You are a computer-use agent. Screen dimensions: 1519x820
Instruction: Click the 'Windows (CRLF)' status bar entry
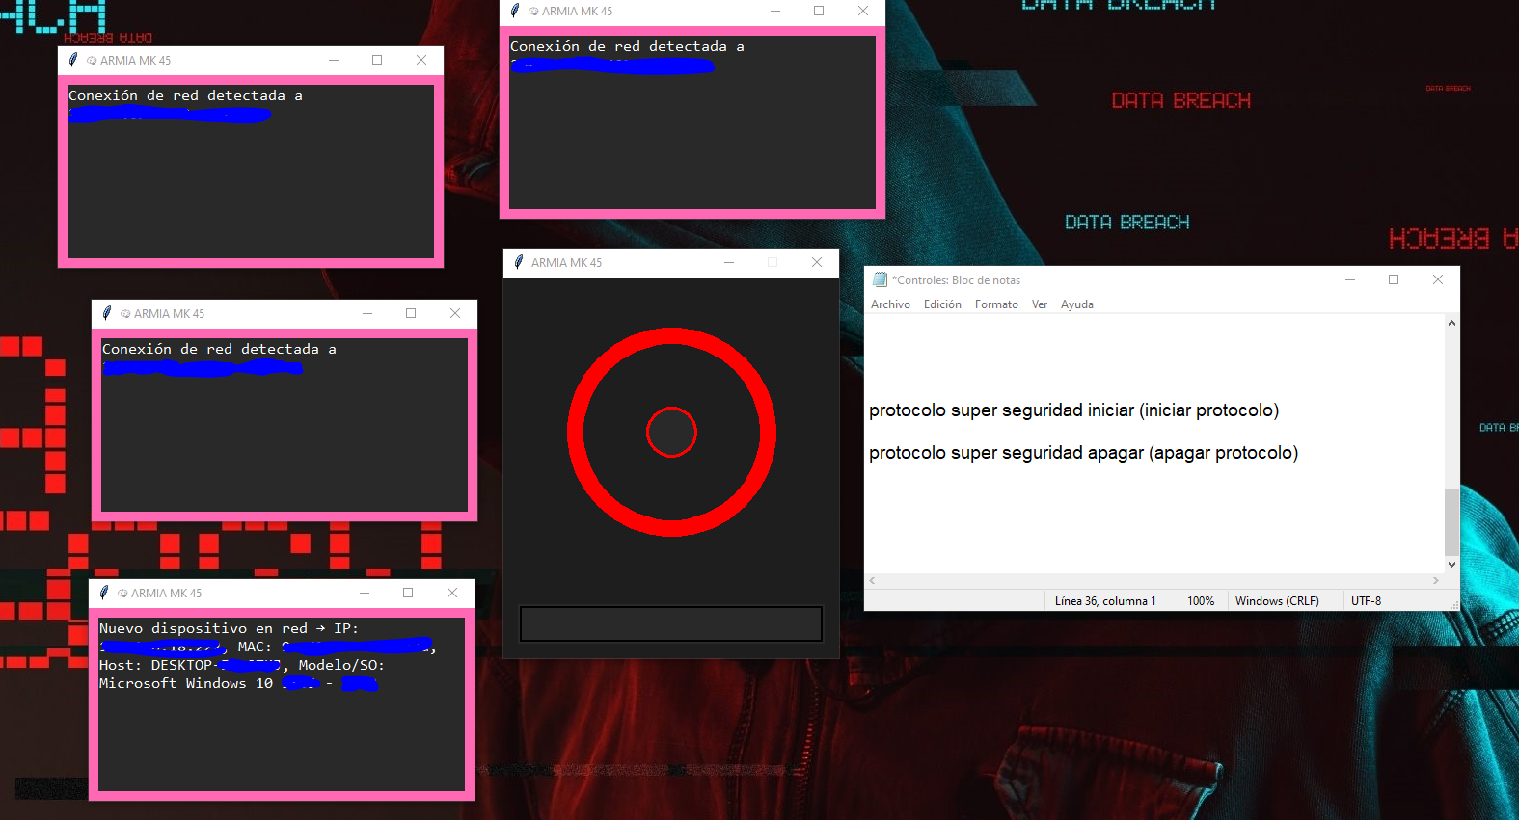tap(1277, 601)
